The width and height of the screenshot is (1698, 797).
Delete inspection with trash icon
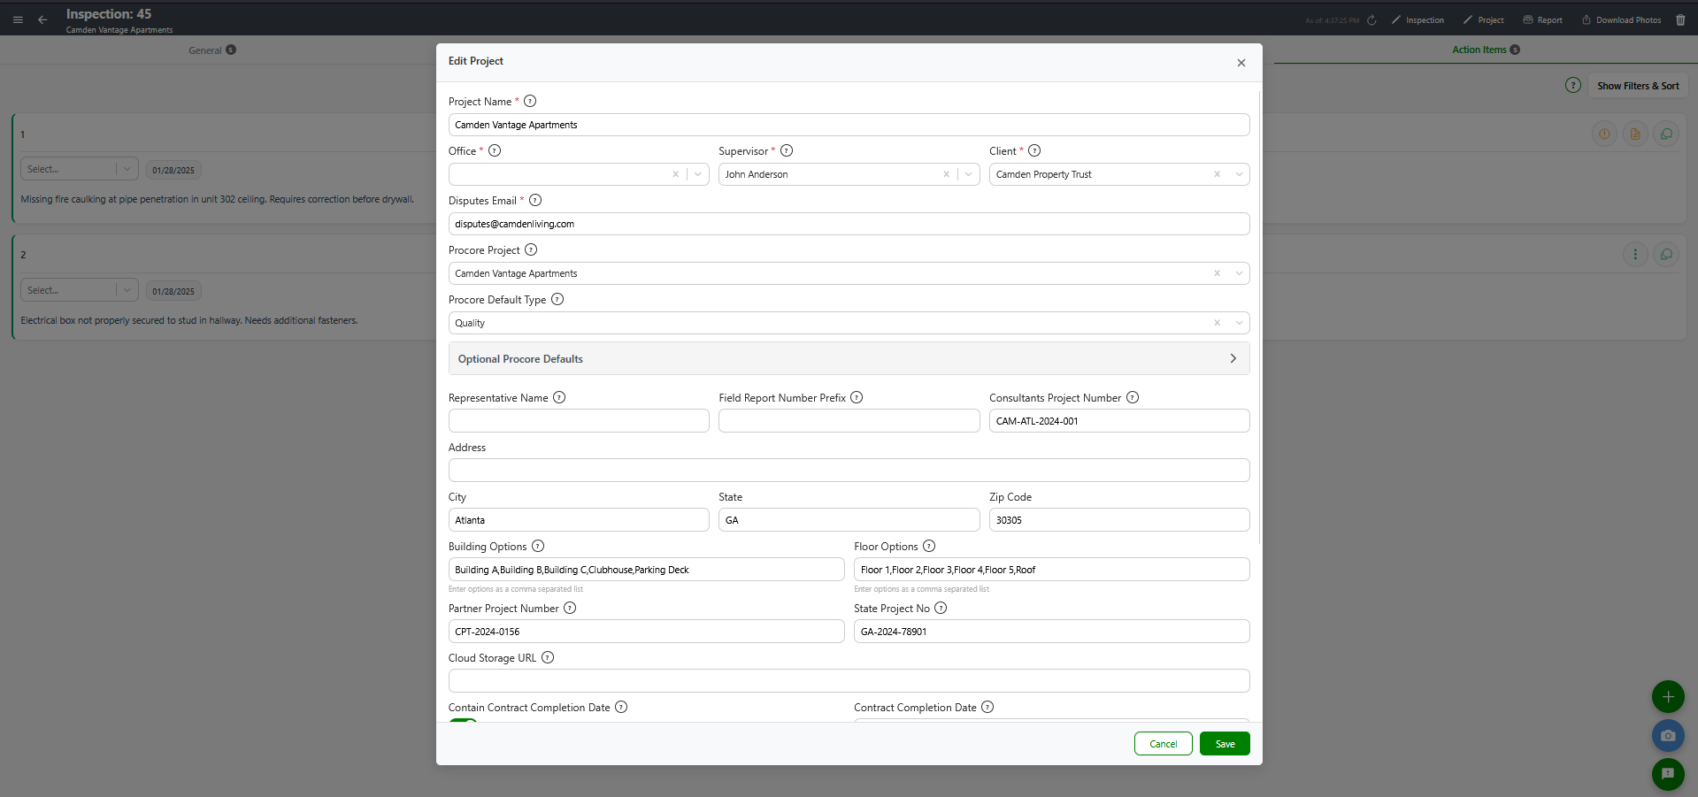point(1680,20)
